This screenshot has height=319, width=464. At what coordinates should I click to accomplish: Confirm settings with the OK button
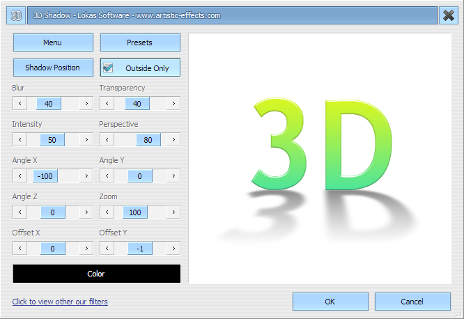(x=330, y=302)
